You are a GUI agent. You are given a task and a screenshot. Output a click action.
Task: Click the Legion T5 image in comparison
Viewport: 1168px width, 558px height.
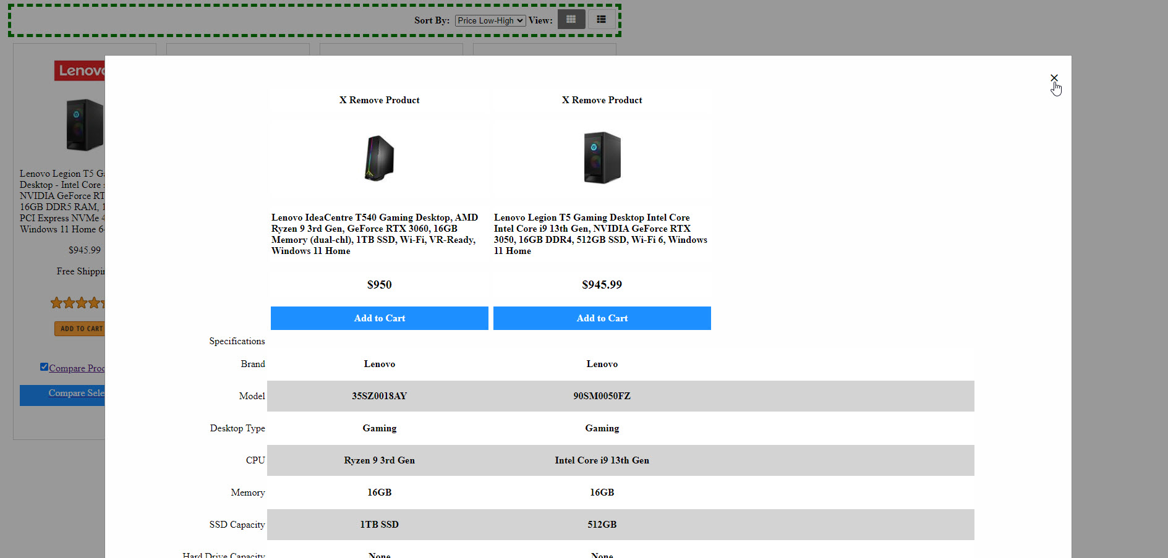[602, 158]
